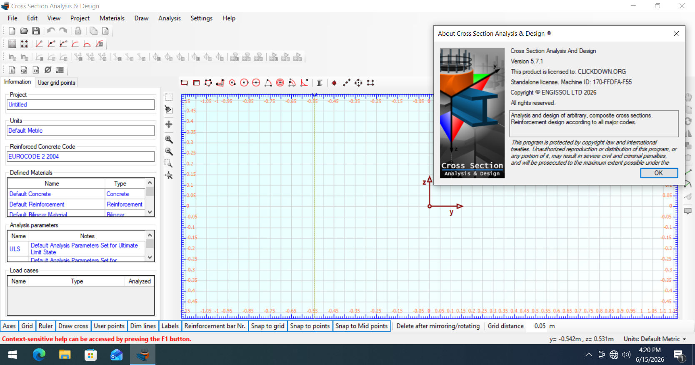695x365 pixels.
Task: Click the Project name field Untitled
Action: [81, 105]
